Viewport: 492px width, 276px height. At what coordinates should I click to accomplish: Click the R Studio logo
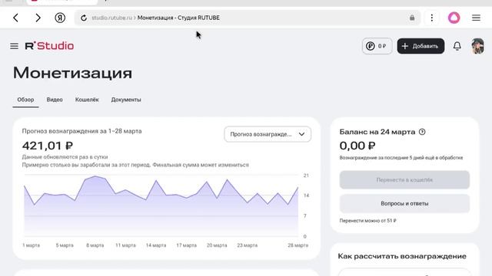pyautogui.click(x=49, y=46)
